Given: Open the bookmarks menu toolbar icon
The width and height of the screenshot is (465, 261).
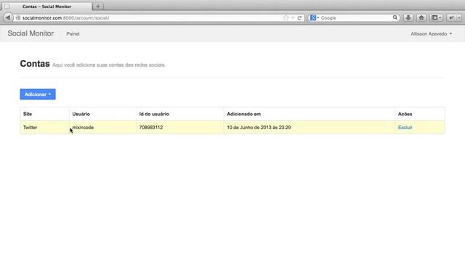Looking at the screenshot, I should coord(436,17).
